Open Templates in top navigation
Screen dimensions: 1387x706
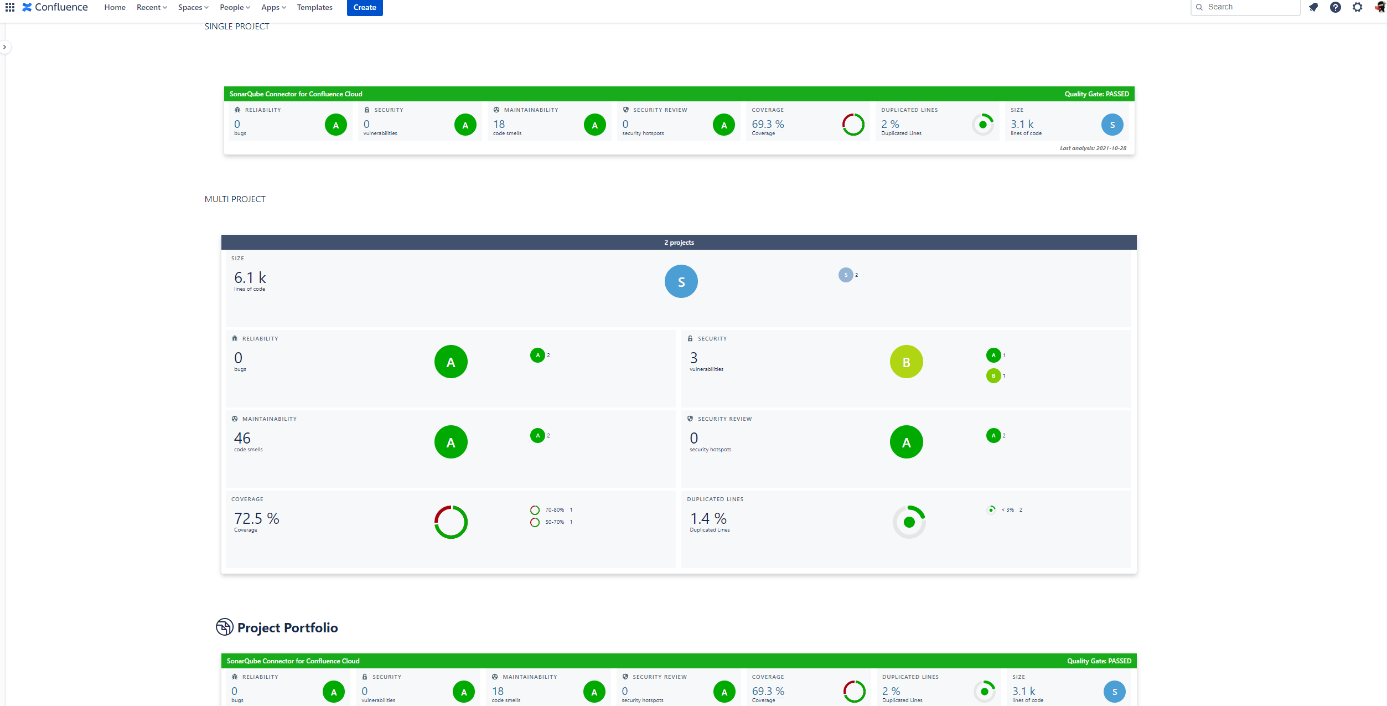coord(314,7)
